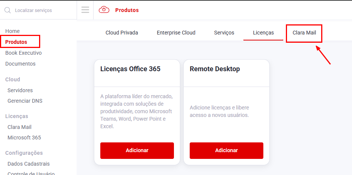Open Servidores under Cloud section
Viewport: 352px width, 175px height.
pos(20,90)
